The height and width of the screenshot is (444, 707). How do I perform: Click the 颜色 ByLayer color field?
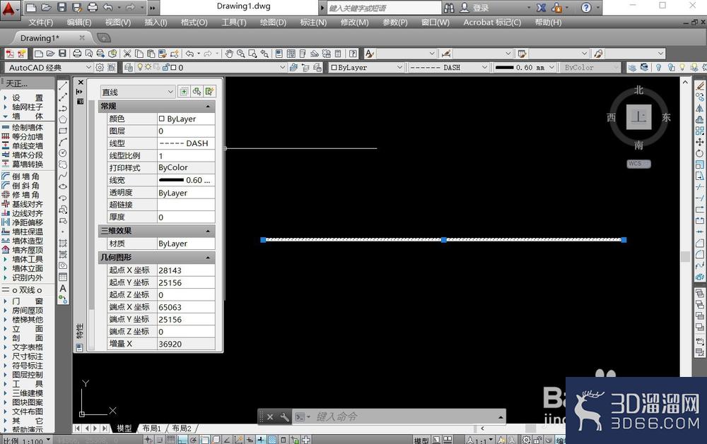[x=186, y=119]
